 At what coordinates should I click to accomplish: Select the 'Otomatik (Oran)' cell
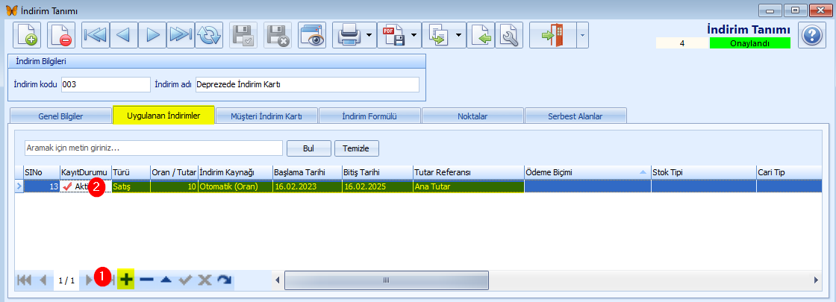tap(235, 186)
